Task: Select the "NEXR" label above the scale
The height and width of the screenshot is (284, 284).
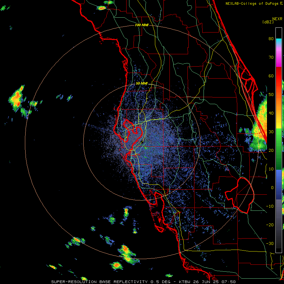Action: click(x=277, y=19)
